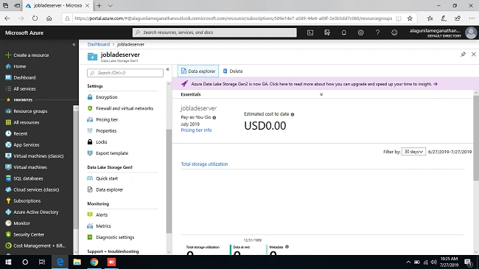
Task: Click info icon beside Estimated cost
Action: pyautogui.click(x=293, y=115)
